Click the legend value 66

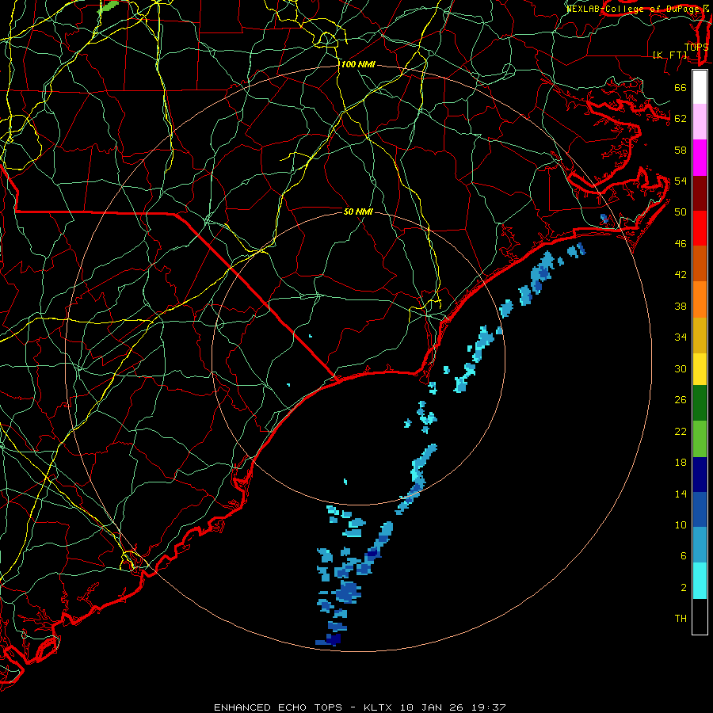[681, 88]
